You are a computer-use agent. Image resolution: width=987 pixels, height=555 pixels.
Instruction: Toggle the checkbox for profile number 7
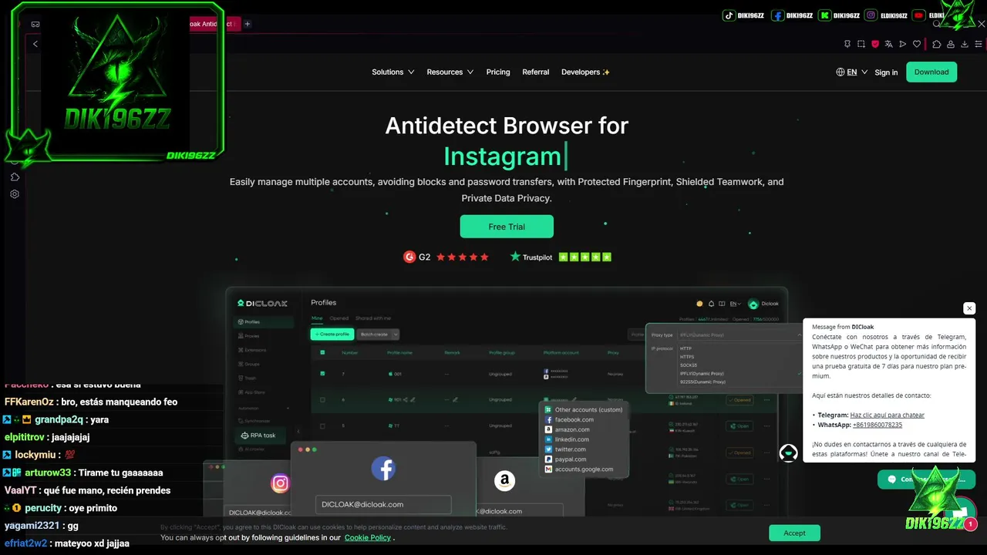click(322, 374)
